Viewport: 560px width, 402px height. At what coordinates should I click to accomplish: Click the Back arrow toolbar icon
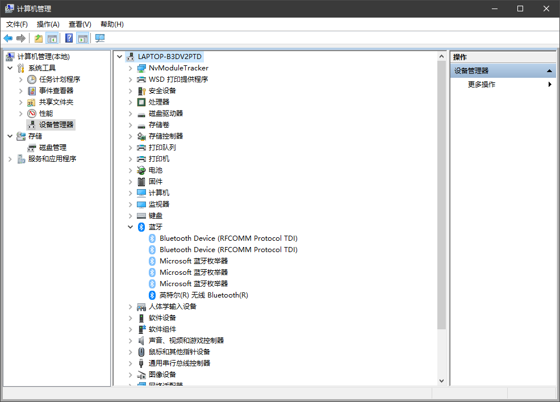tap(8, 38)
